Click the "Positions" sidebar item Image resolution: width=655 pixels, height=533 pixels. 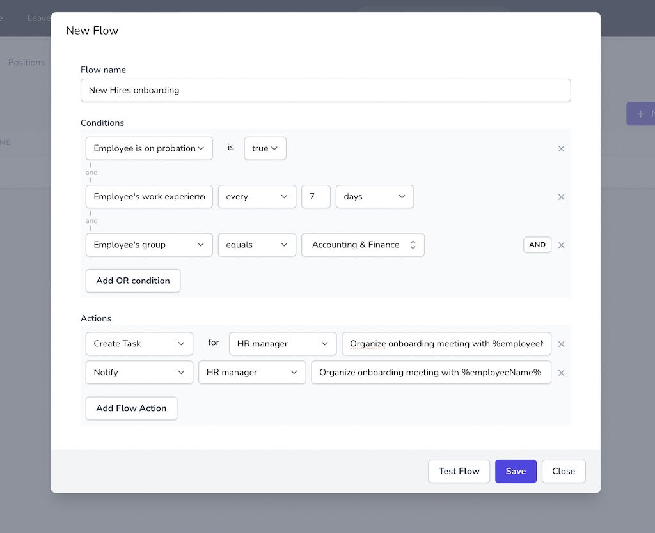pyautogui.click(x=26, y=62)
